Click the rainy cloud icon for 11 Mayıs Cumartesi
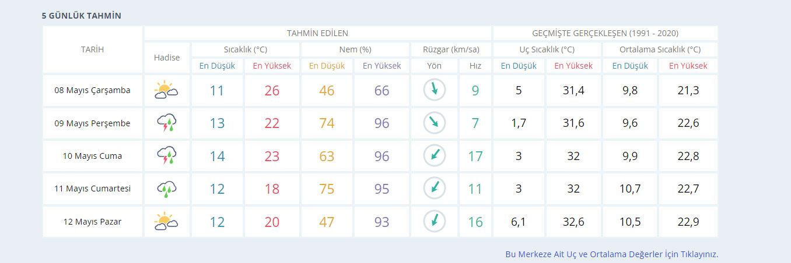The image size is (791, 263). (x=166, y=189)
